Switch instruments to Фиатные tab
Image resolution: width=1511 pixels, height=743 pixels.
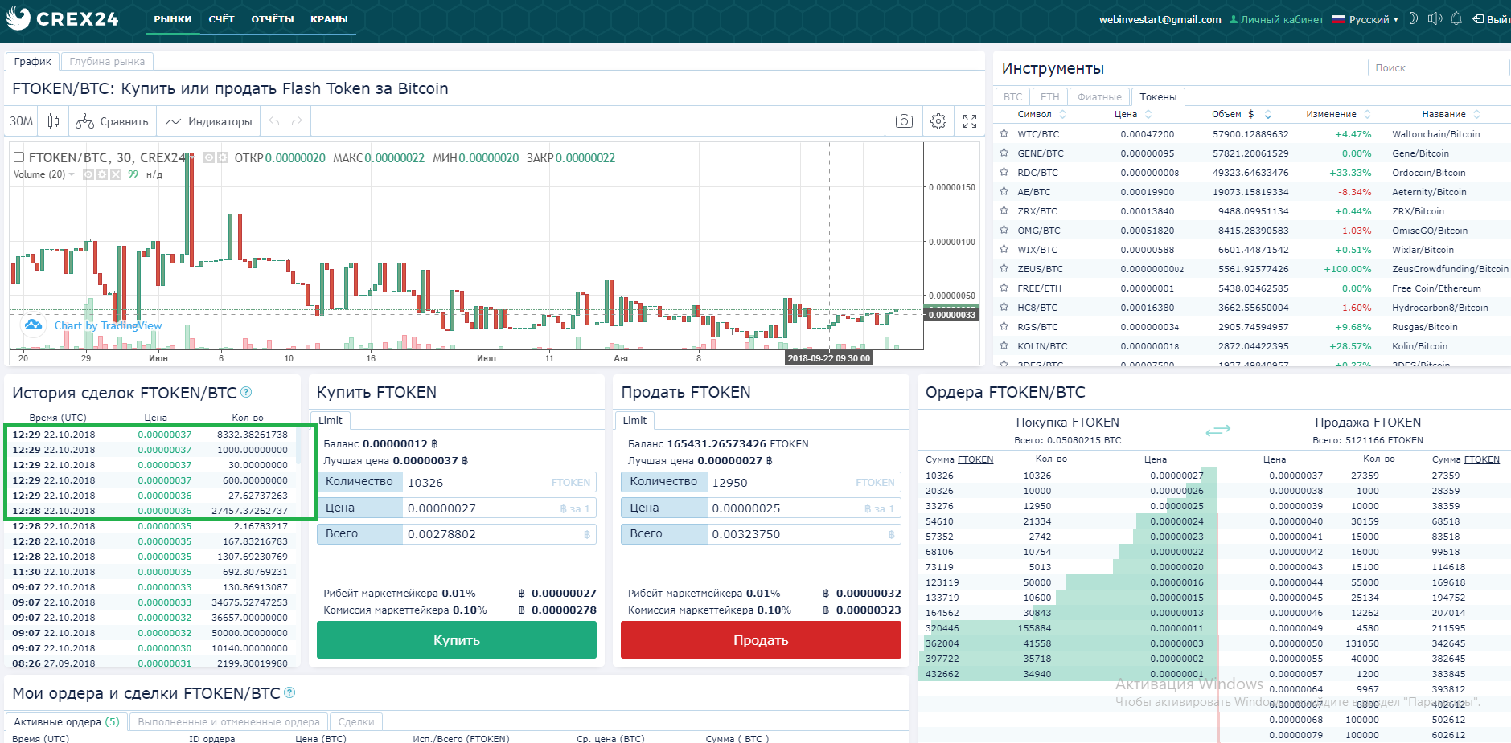tap(1099, 96)
